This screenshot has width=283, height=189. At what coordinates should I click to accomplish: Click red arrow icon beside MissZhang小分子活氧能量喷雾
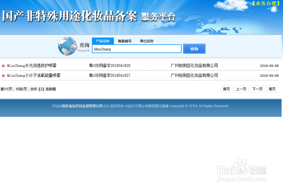click(x=3, y=76)
